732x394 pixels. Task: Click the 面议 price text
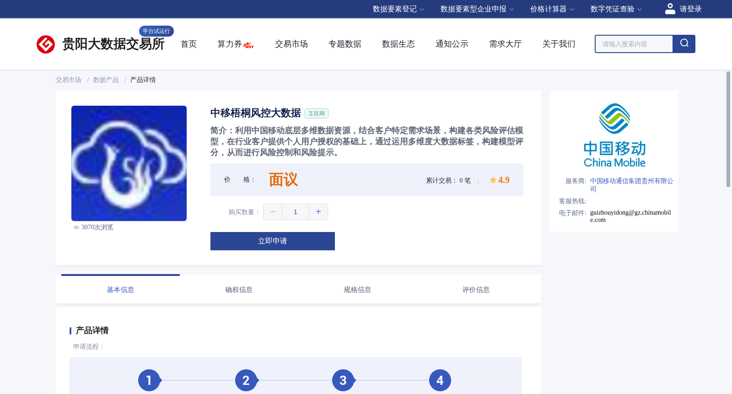tap(283, 180)
